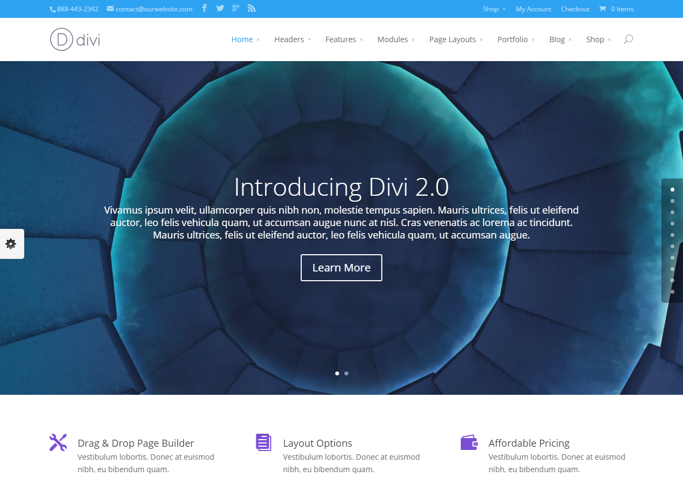Open the Checkout link

[575, 9]
